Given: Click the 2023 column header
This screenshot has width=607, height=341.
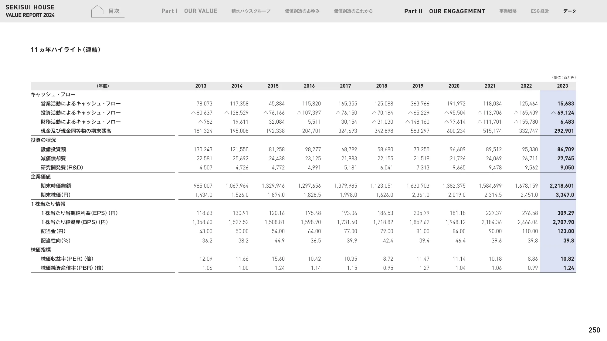Looking at the screenshot, I should (562, 86).
